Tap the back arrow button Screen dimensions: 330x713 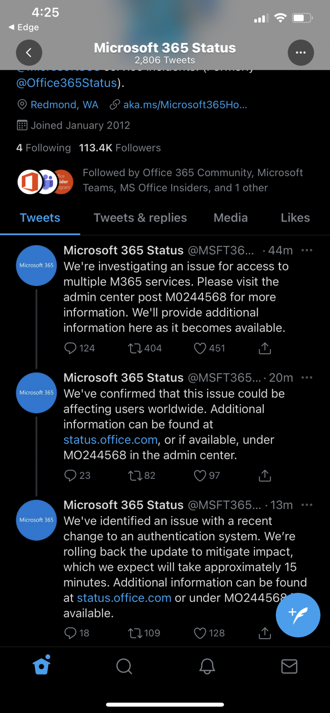tap(29, 53)
